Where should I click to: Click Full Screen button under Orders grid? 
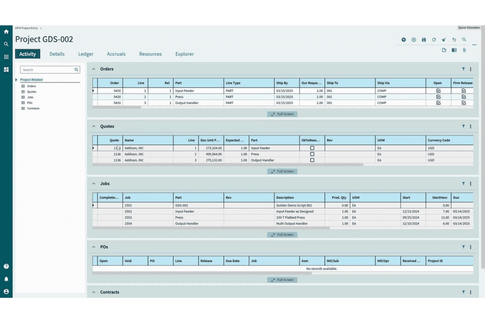[x=282, y=114]
